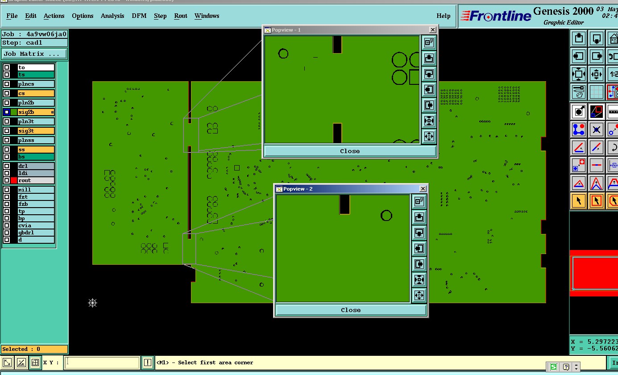Open the Rout menu
This screenshot has height=375, width=618.
(181, 16)
